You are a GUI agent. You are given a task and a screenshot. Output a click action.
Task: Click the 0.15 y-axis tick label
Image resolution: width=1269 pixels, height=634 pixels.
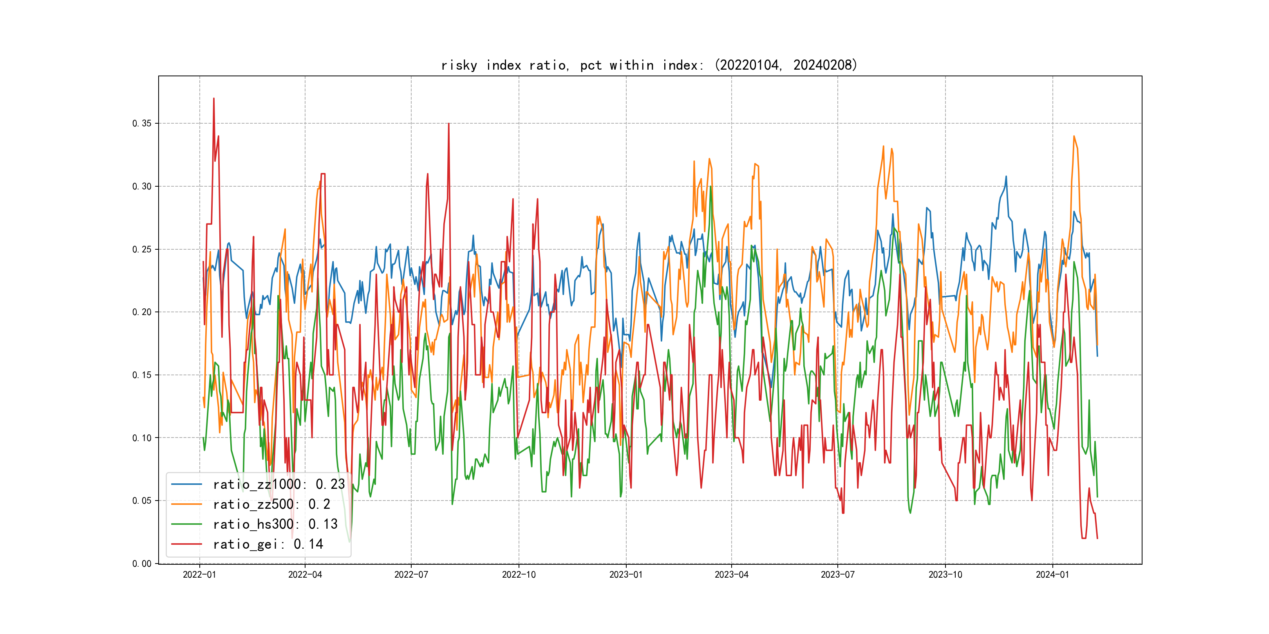142,375
